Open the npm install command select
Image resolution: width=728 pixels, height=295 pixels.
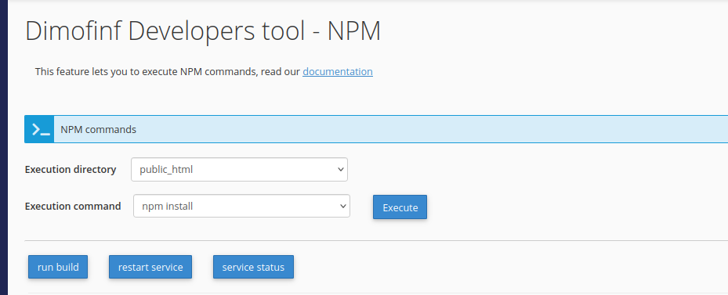241,206
